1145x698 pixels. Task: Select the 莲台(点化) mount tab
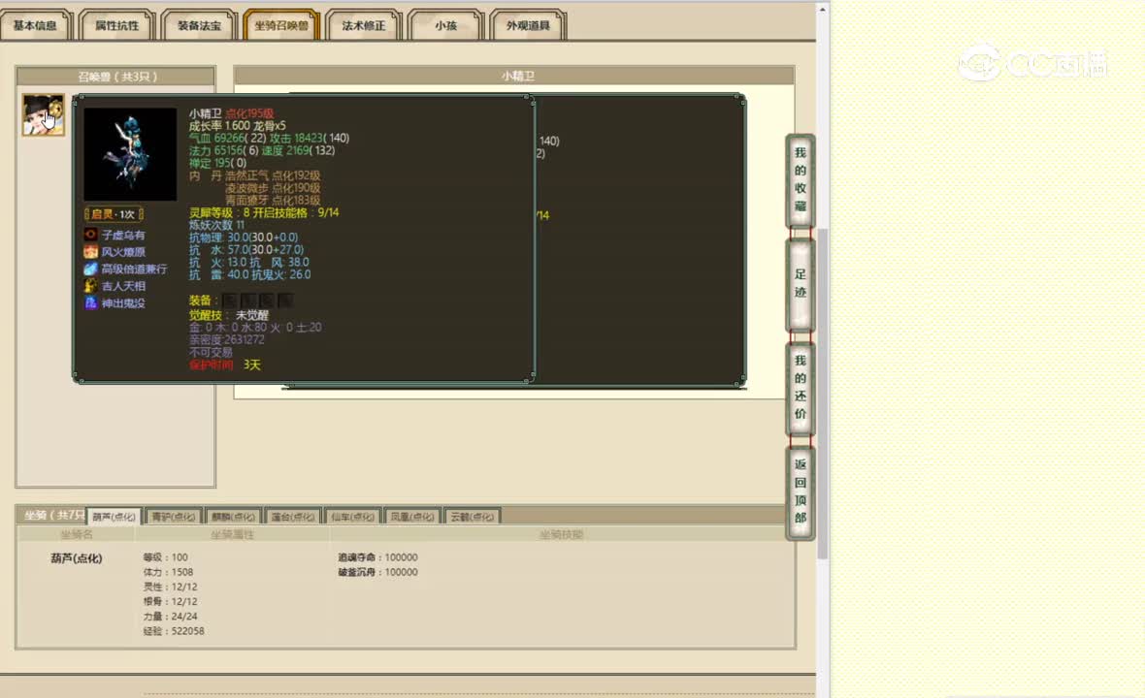pos(293,517)
